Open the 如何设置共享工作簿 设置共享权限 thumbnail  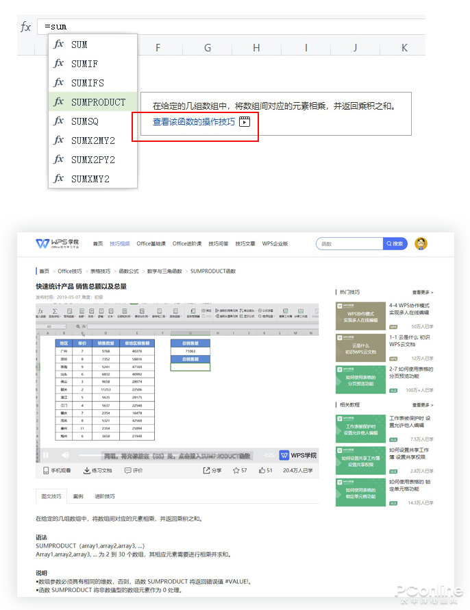tap(360, 461)
